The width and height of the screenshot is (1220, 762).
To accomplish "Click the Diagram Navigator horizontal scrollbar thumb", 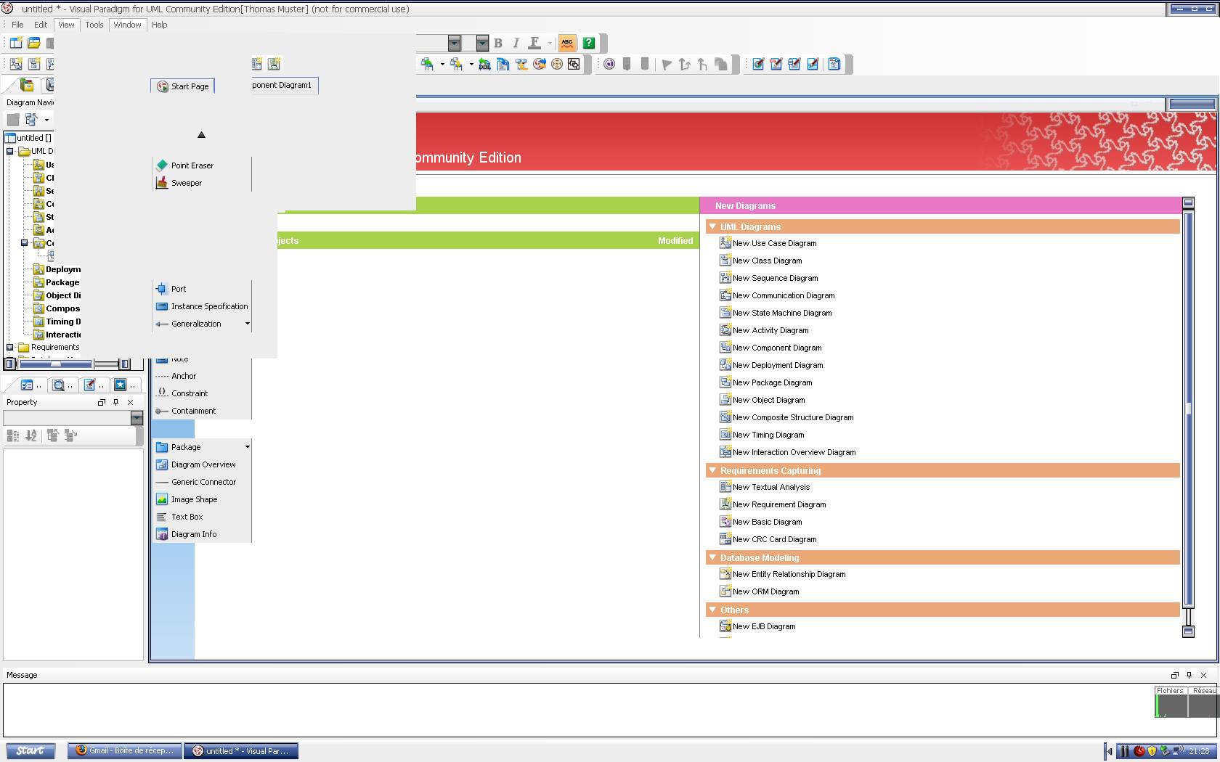I will (x=57, y=364).
